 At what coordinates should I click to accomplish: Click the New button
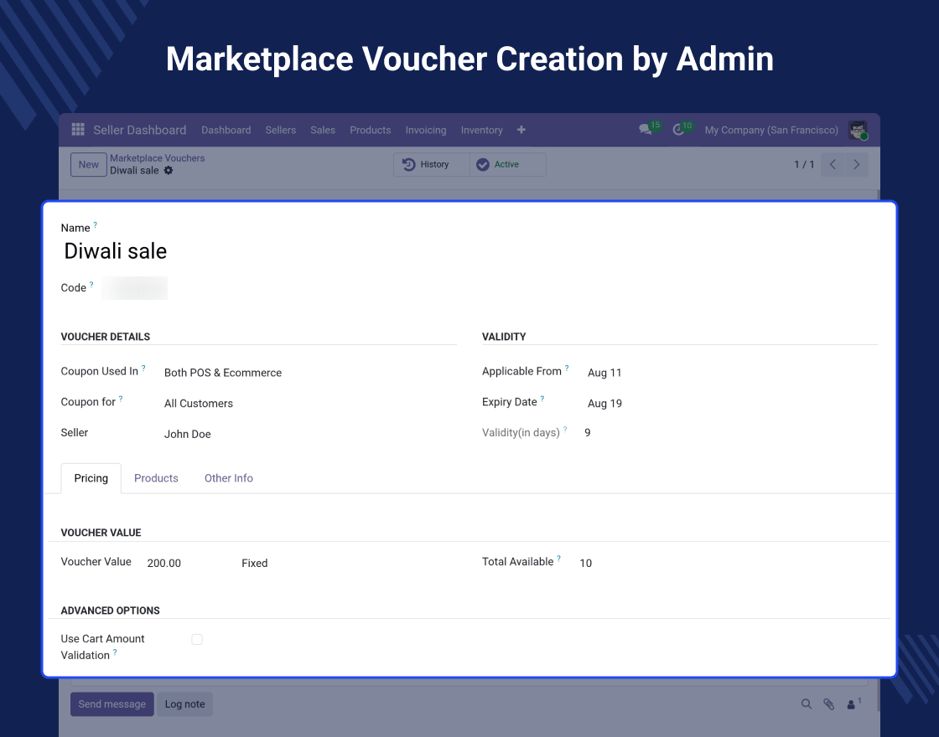pyautogui.click(x=89, y=164)
